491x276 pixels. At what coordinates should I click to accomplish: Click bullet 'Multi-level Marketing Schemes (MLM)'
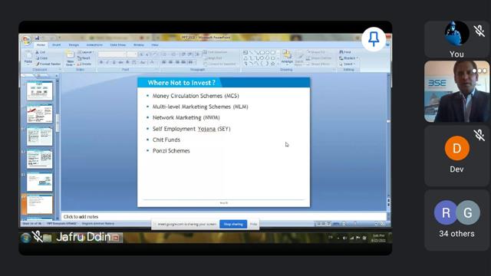pos(200,107)
